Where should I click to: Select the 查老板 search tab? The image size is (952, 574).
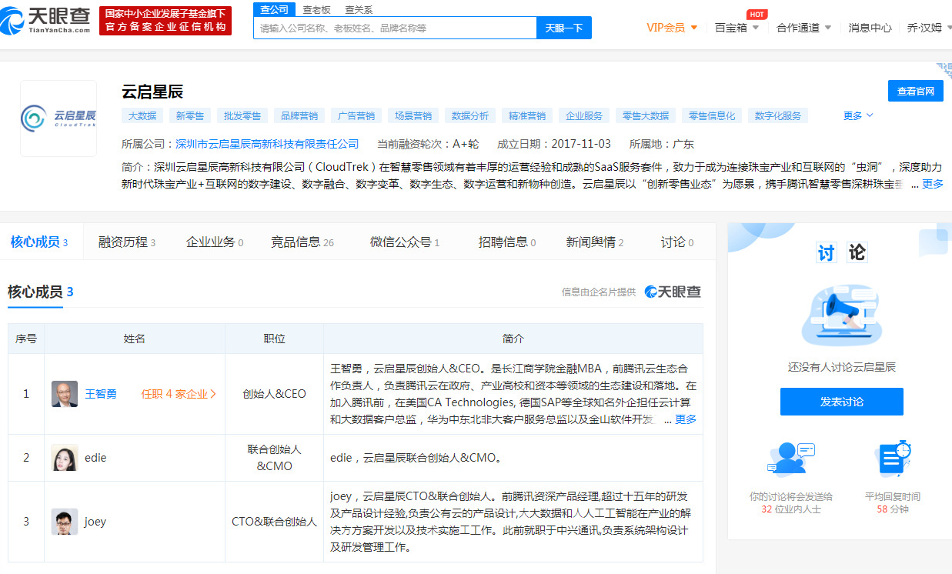(x=316, y=9)
